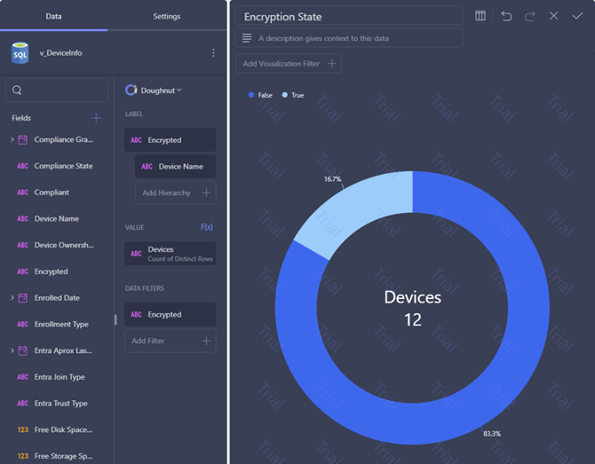Viewport: 595px width, 464px height.
Task: Switch to the Data tab
Action: (x=53, y=16)
